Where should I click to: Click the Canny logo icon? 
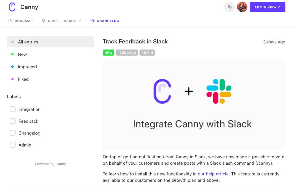point(12,7)
